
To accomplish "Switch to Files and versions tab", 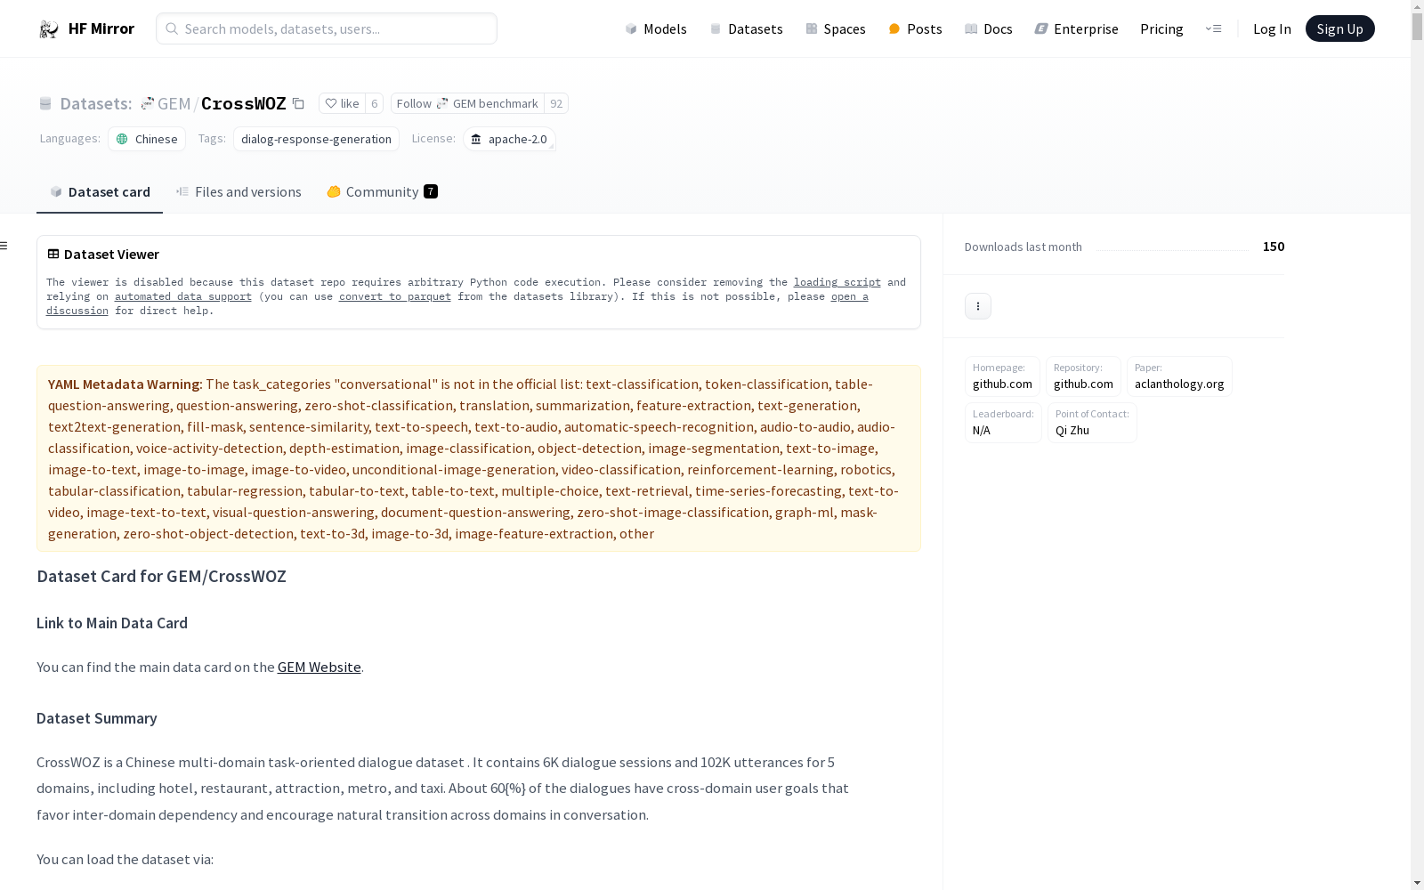I will 239,192.
